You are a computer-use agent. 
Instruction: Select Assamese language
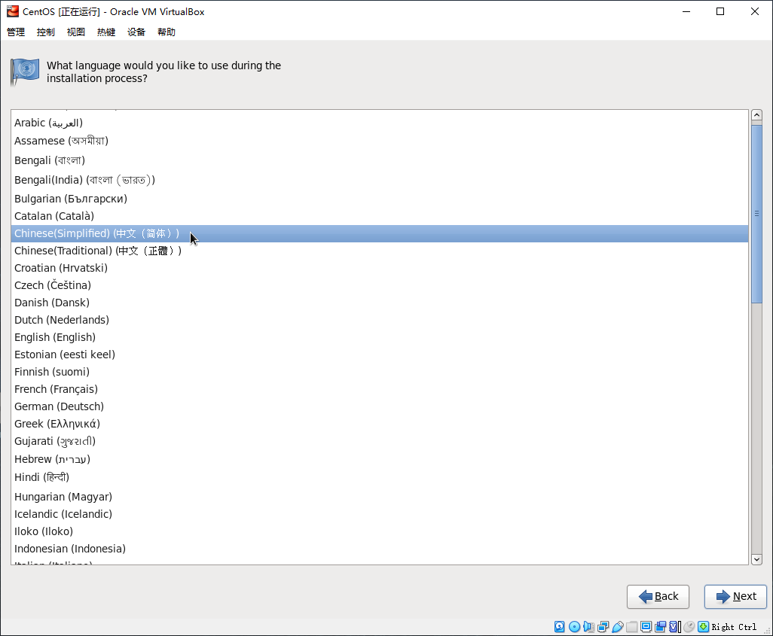click(380, 141)
